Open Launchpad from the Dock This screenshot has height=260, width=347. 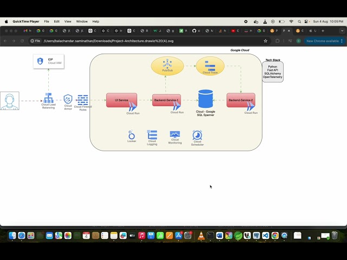pos(31,236)
